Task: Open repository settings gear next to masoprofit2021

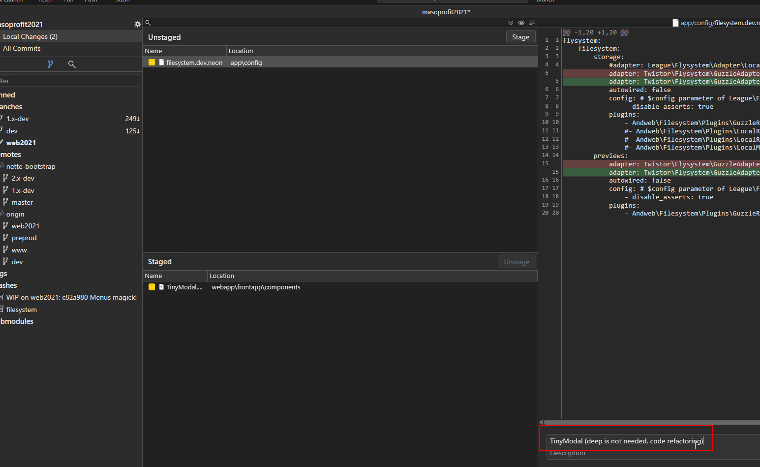Action: 138,24
